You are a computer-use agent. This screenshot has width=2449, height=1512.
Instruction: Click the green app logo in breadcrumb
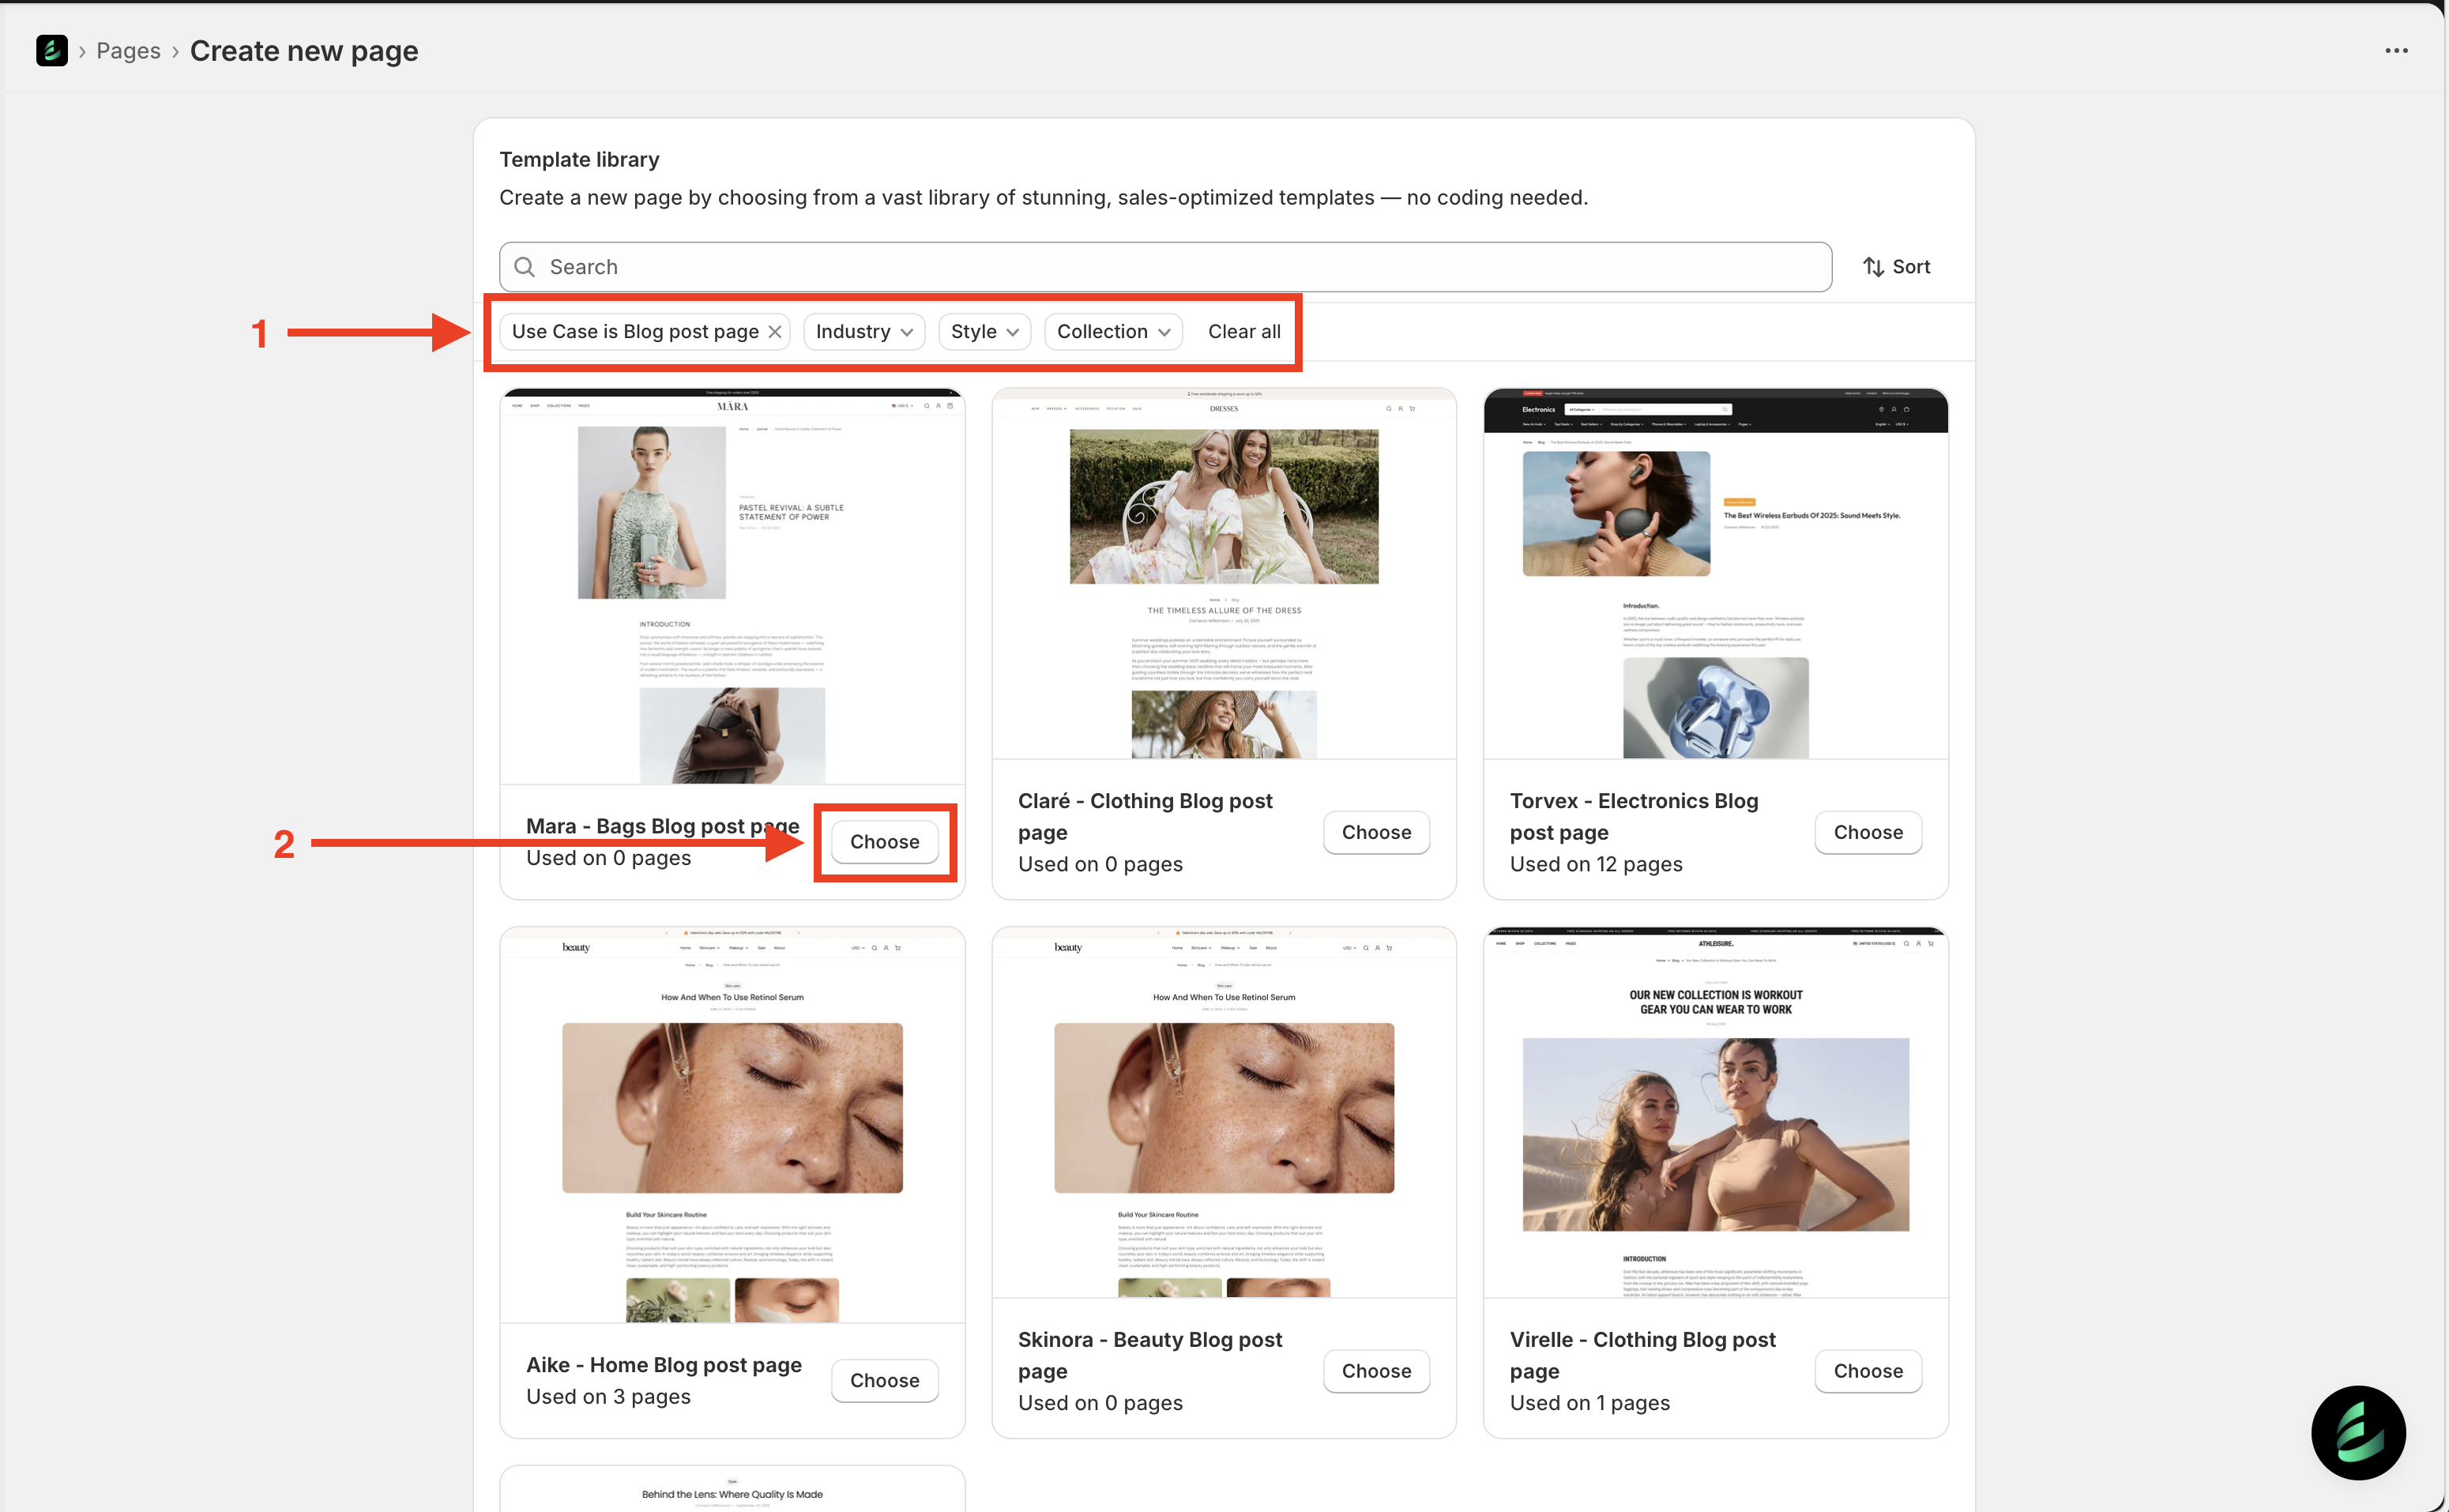pos(52,50)
